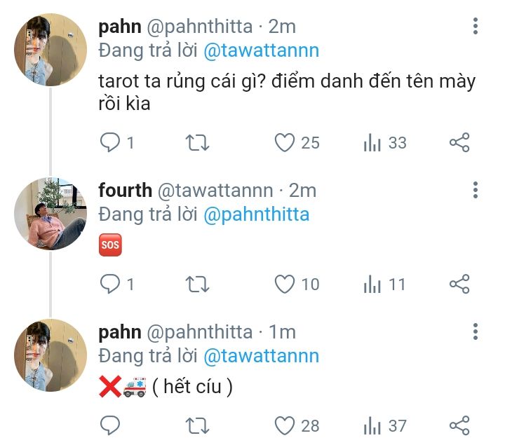The width and height of the screenshot is (505, 445).
Task: Retweet pahn's "hết cíu" tweet
Action: point(197,425)
